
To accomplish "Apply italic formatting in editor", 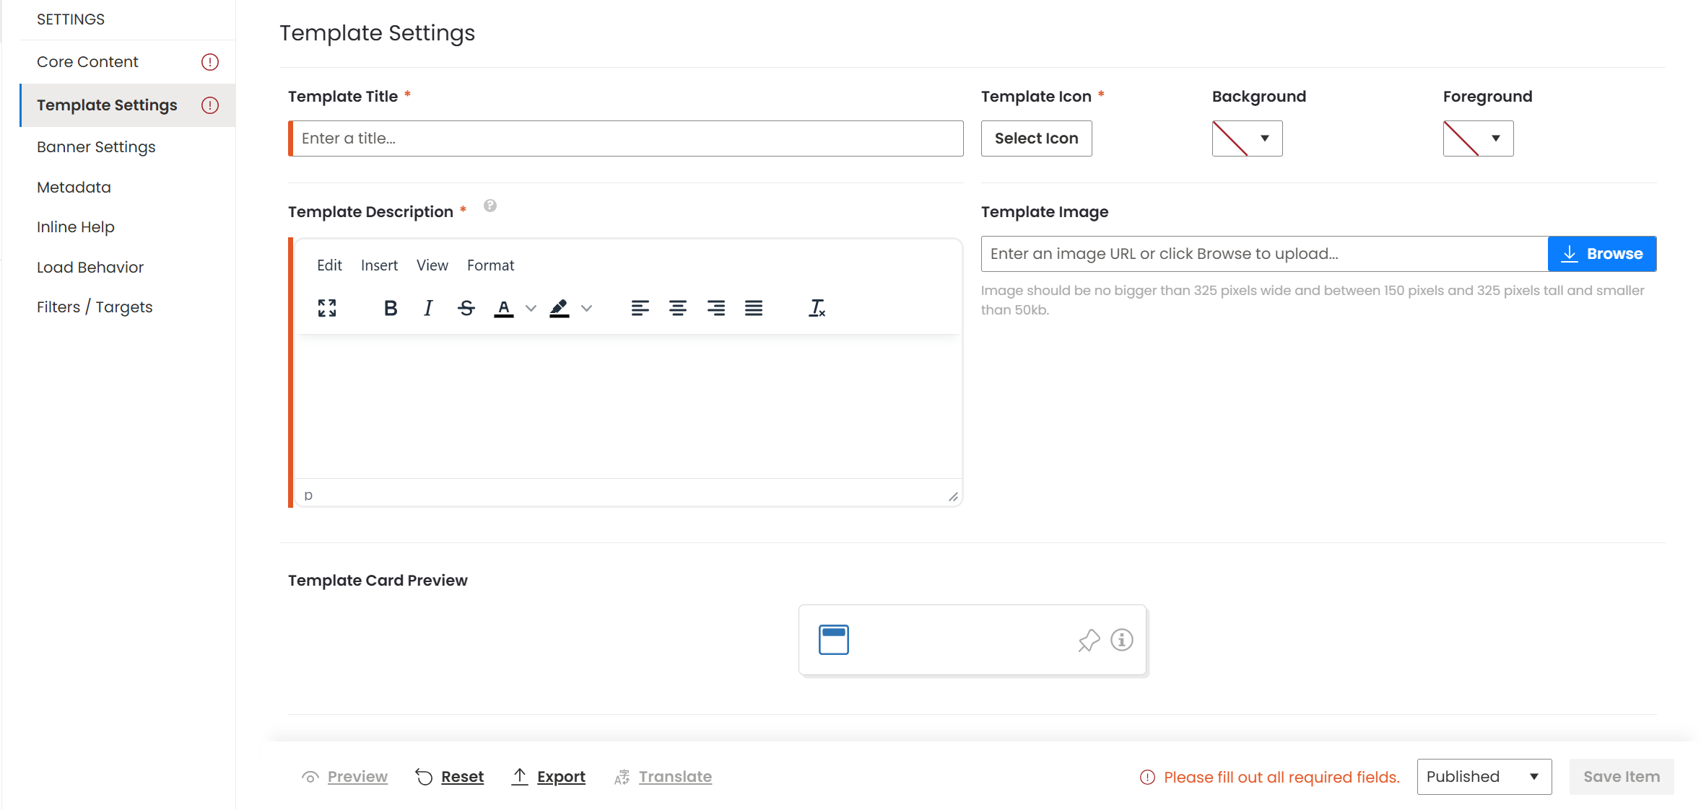I will click(428, 308).
